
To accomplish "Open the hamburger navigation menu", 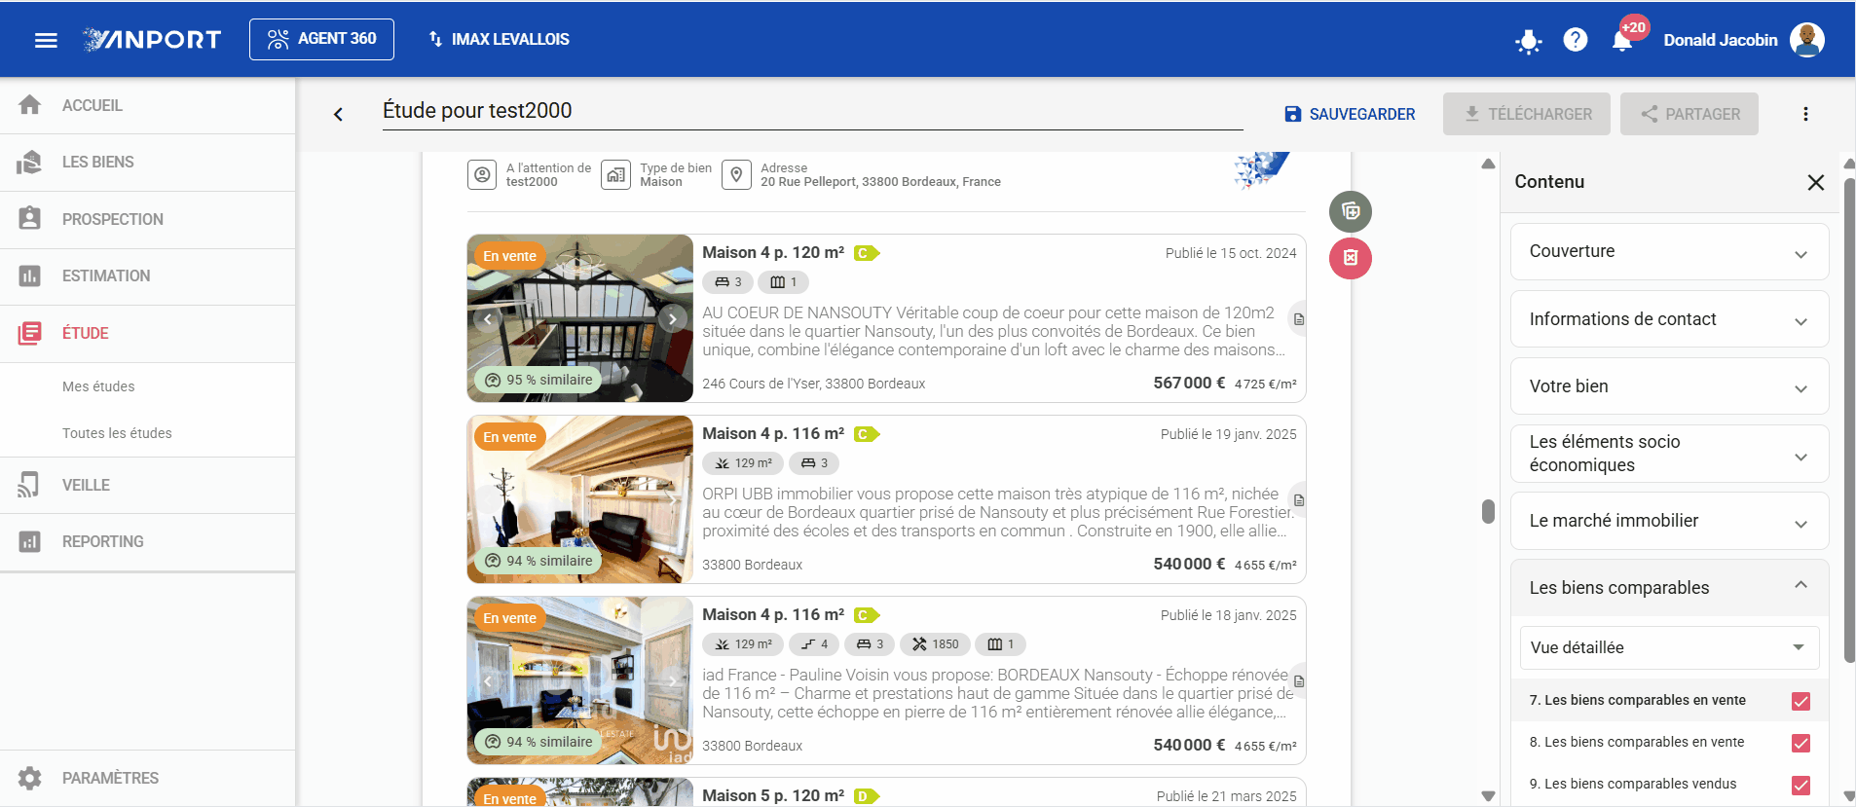I will coord(46,40).
